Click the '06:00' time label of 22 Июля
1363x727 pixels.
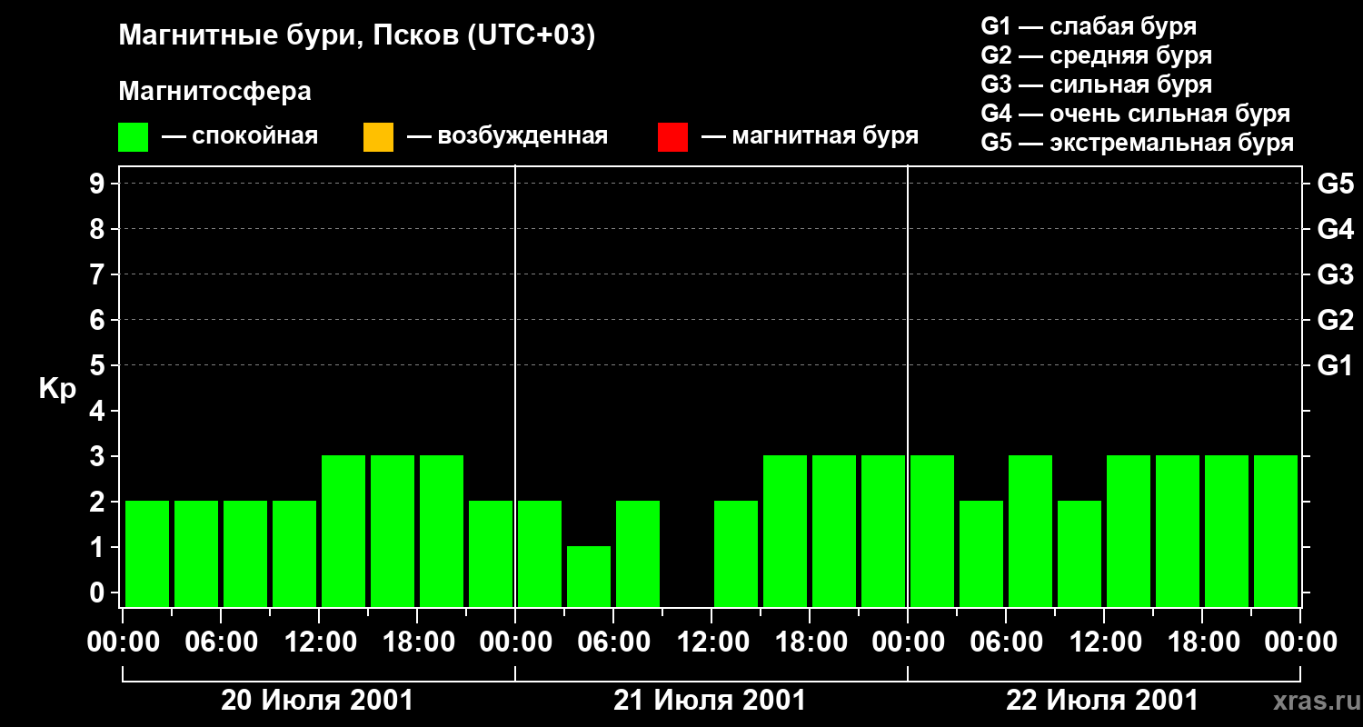pyautogui.click(x=1006, y=642)
